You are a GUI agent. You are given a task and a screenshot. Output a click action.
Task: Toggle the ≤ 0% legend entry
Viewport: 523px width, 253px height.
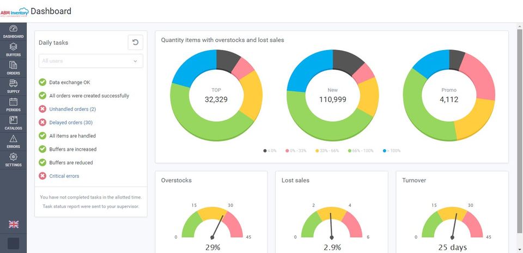pyautogui.click(x=270, y=151)
